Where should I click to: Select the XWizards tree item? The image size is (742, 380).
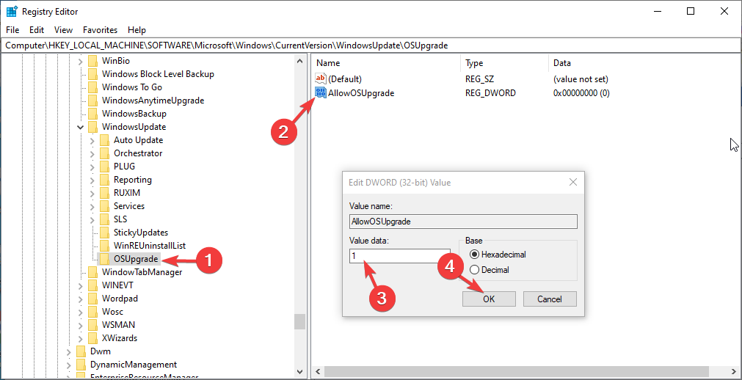coord(120,338)
